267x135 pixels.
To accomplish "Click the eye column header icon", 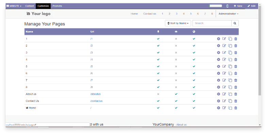I will pos(176,32).
